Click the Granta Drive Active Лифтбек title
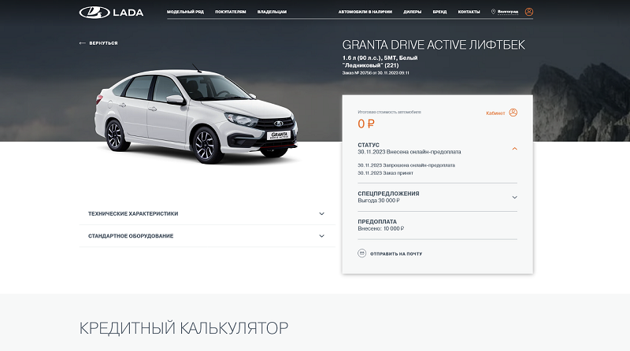This screenshot has height=351, width=630. click(x=434, y=45)
